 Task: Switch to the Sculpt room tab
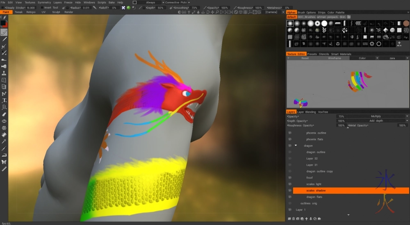[56, 12]
